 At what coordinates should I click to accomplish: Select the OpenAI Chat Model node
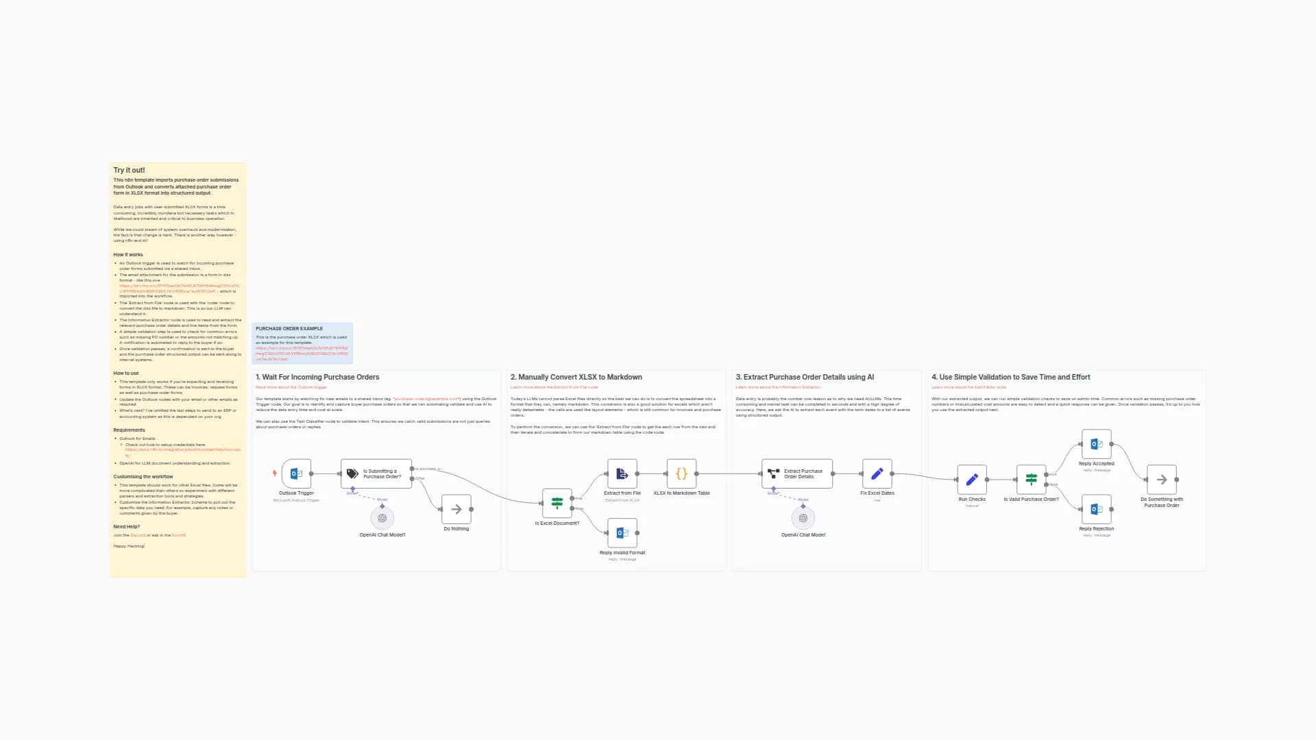[803, 519]
